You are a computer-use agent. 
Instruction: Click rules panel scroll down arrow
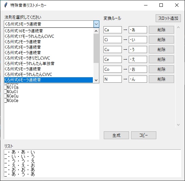point(178,125)
